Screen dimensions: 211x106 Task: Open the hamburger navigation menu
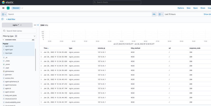[x=3, y=8]
